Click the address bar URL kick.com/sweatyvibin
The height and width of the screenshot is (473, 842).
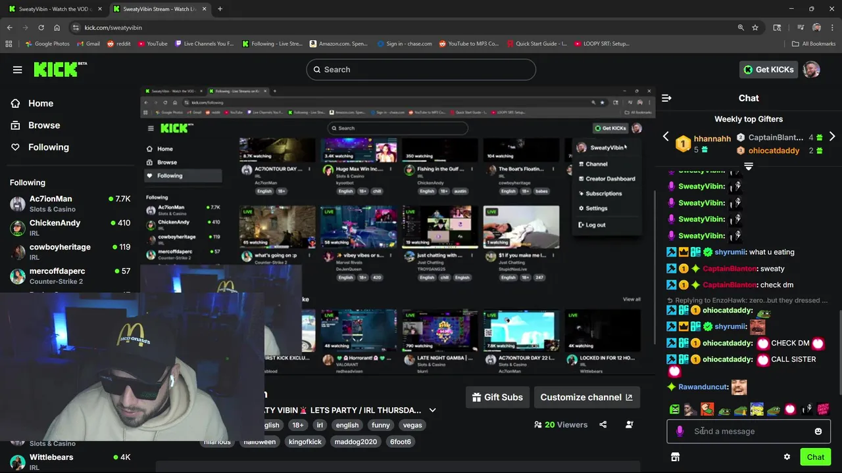pos(113,28)
